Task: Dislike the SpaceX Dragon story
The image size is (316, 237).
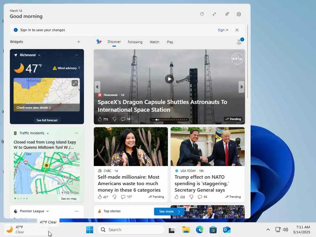Action: (114, 119)
